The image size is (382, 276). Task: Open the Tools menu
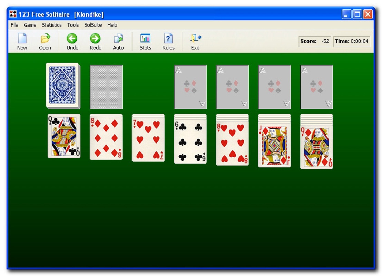[x=73, y=25]
